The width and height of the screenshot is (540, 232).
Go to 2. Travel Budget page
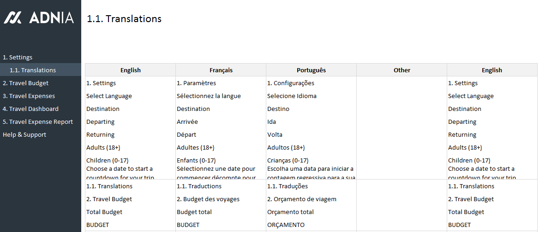tap(25, 83)
